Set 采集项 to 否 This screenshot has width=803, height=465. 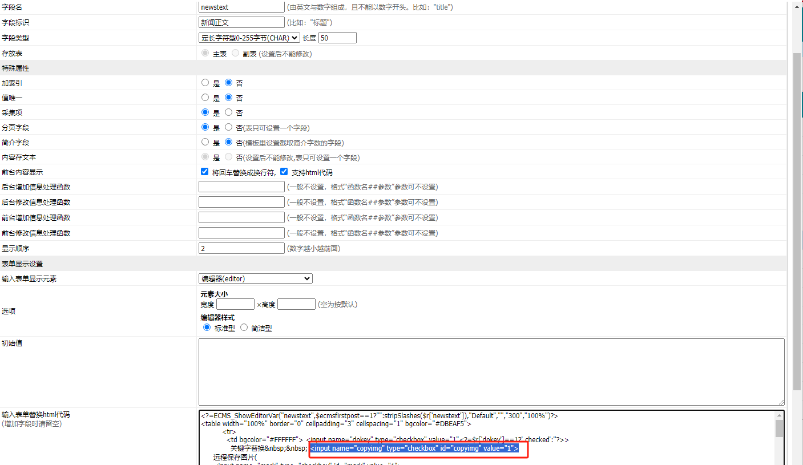click(x=228, y=112)
